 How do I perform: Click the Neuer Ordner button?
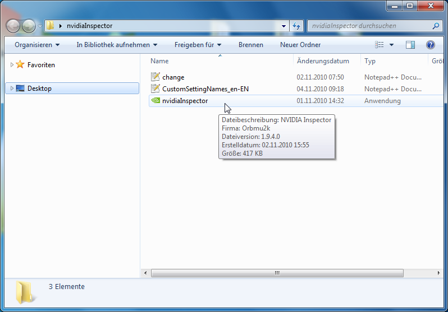(300, 45)
